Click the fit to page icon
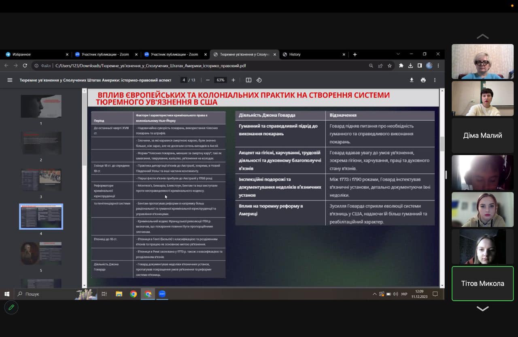 pyautogui.click(x=248, y=80)
